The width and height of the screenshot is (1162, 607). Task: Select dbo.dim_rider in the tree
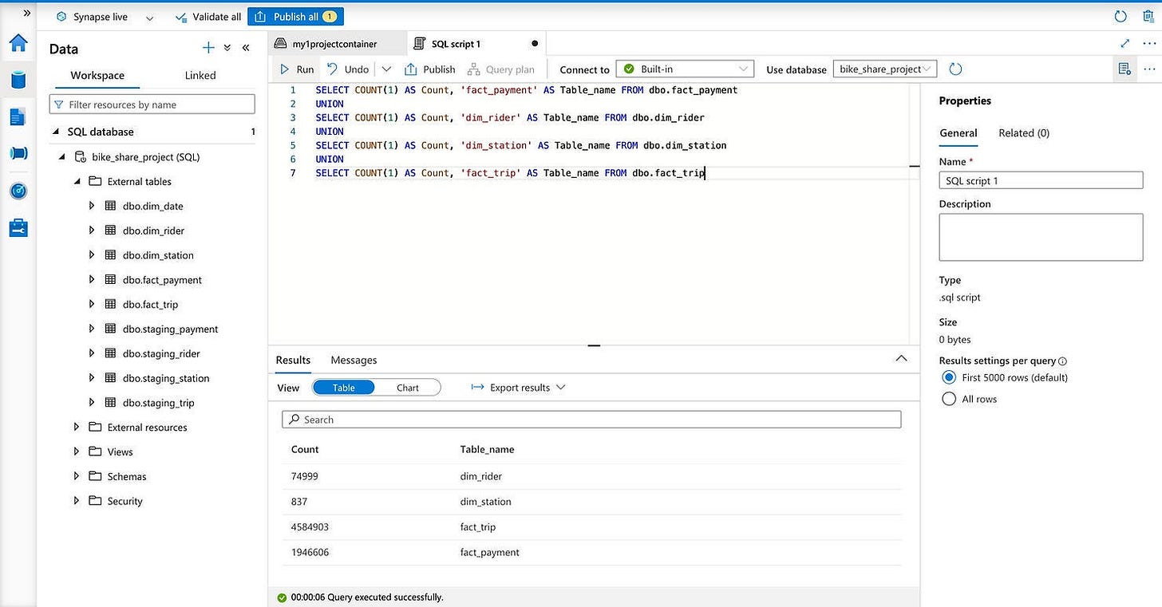point(154,231)
